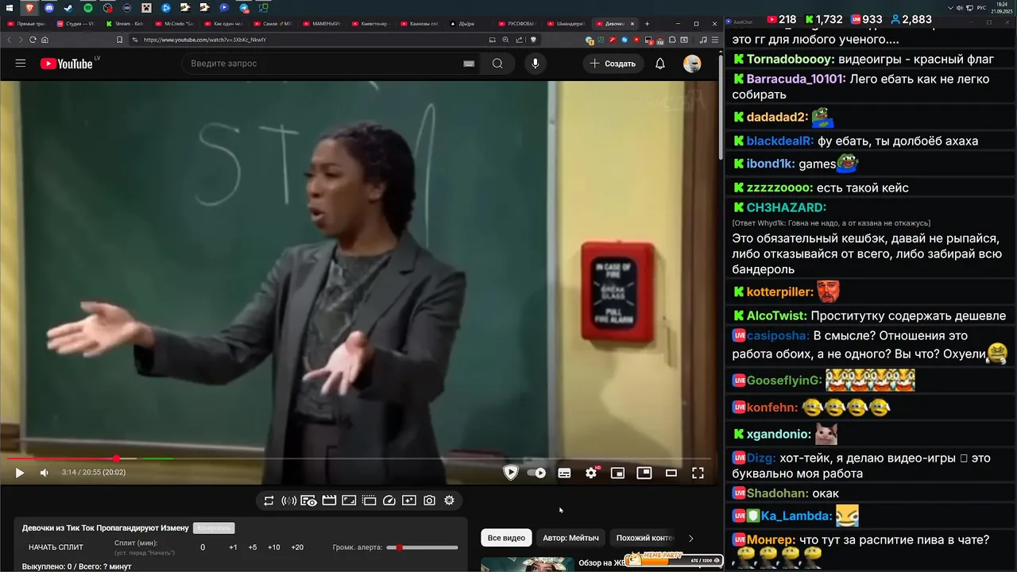Expand more chips with the right arrow
This screenshot has height=572, width=1017.
coord(690,538)
